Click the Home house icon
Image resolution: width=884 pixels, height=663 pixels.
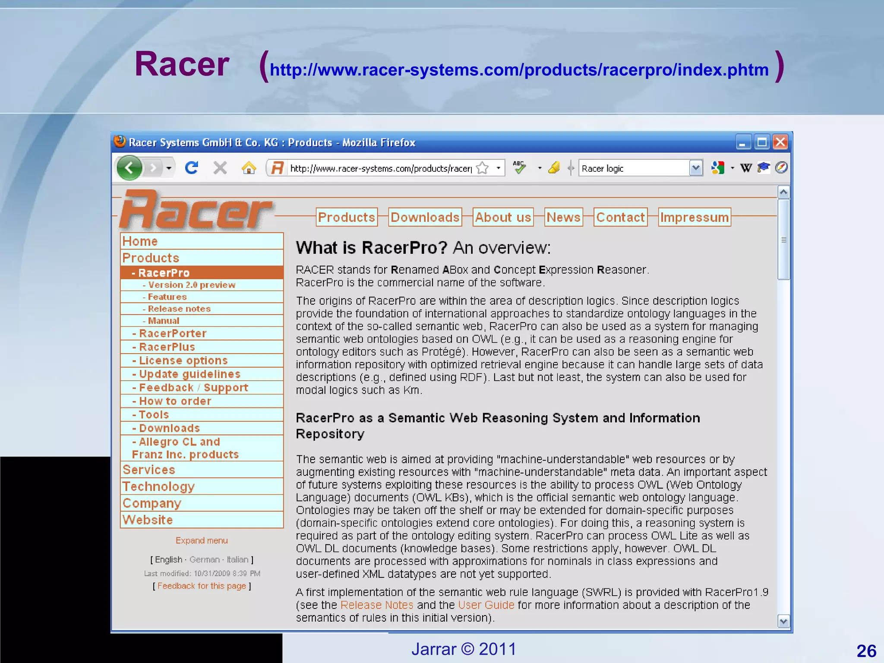[249, 167]
